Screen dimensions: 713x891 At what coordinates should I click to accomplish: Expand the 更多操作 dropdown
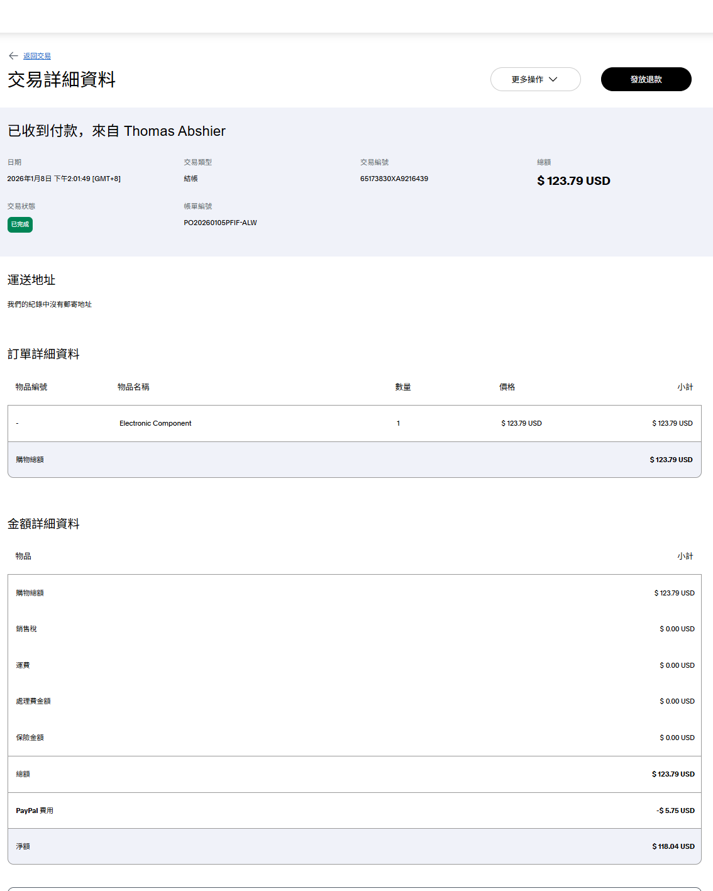tap(534, 79)
